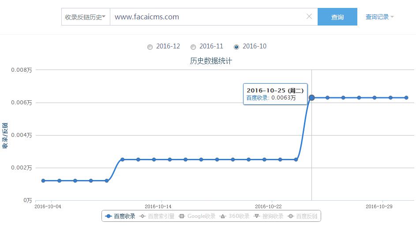Select the 2016-11 month radio button
Viewport: 416px width, 228px height.
193,47
